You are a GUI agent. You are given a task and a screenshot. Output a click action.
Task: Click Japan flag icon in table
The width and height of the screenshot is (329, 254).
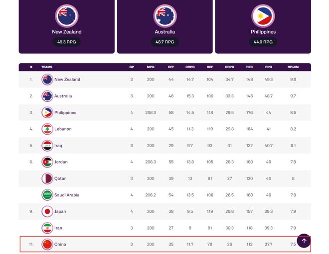tap(47, 211)
